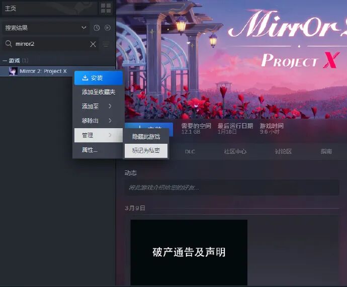This screenshot has width=347, height=287.
Task: Expand the 移除出 submenu arrow
Action: click(110, 121)
